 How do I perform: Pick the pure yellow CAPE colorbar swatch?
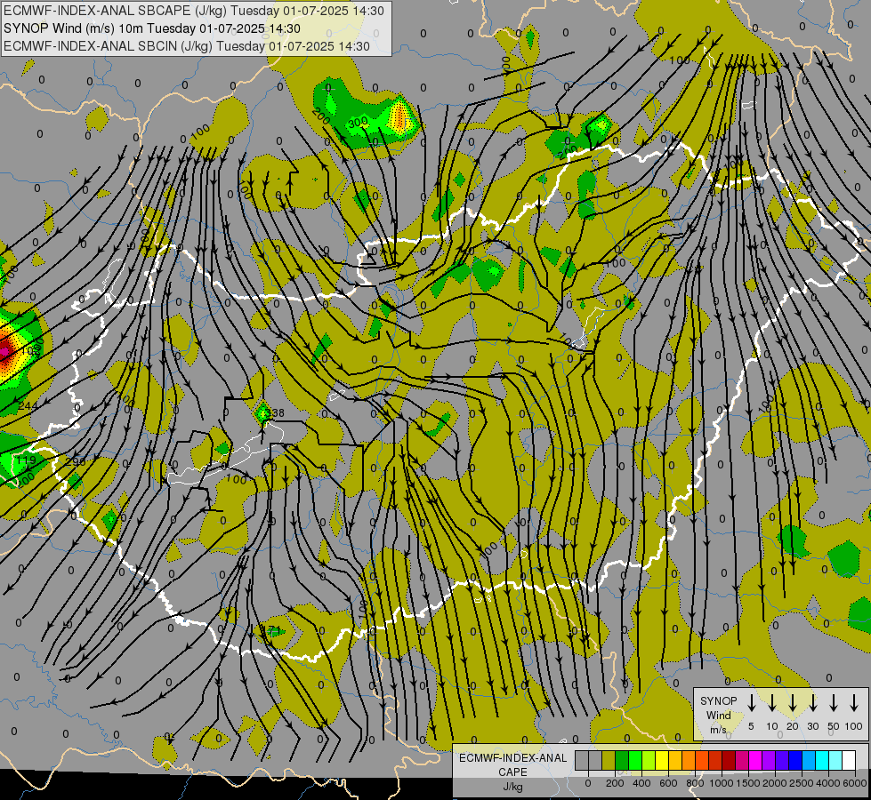pos(662,760)
